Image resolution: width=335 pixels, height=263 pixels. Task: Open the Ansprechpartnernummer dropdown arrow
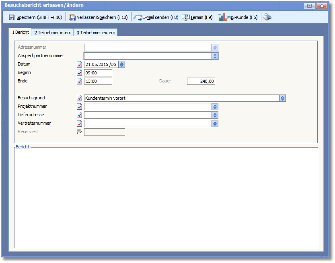(215, 56)
